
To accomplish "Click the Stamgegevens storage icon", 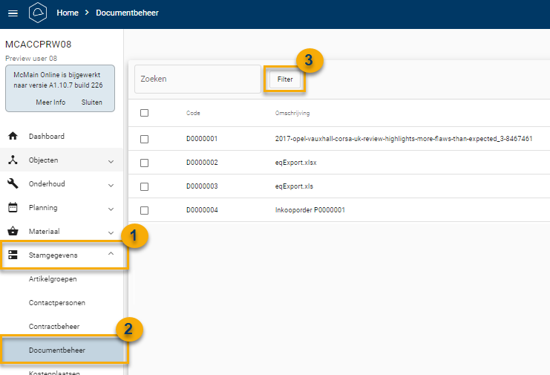I will [x=13, y=255].
